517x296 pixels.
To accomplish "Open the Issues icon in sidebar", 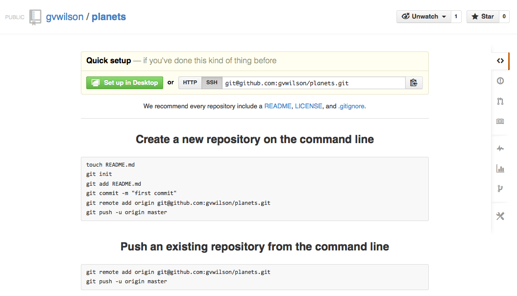I will point(500,81).
